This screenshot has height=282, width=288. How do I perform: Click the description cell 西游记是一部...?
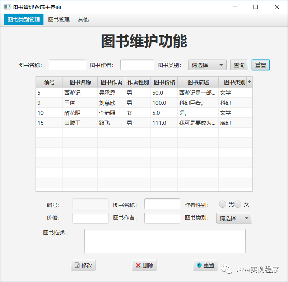(198, 93)
